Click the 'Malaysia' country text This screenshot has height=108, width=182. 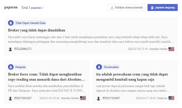162,98
